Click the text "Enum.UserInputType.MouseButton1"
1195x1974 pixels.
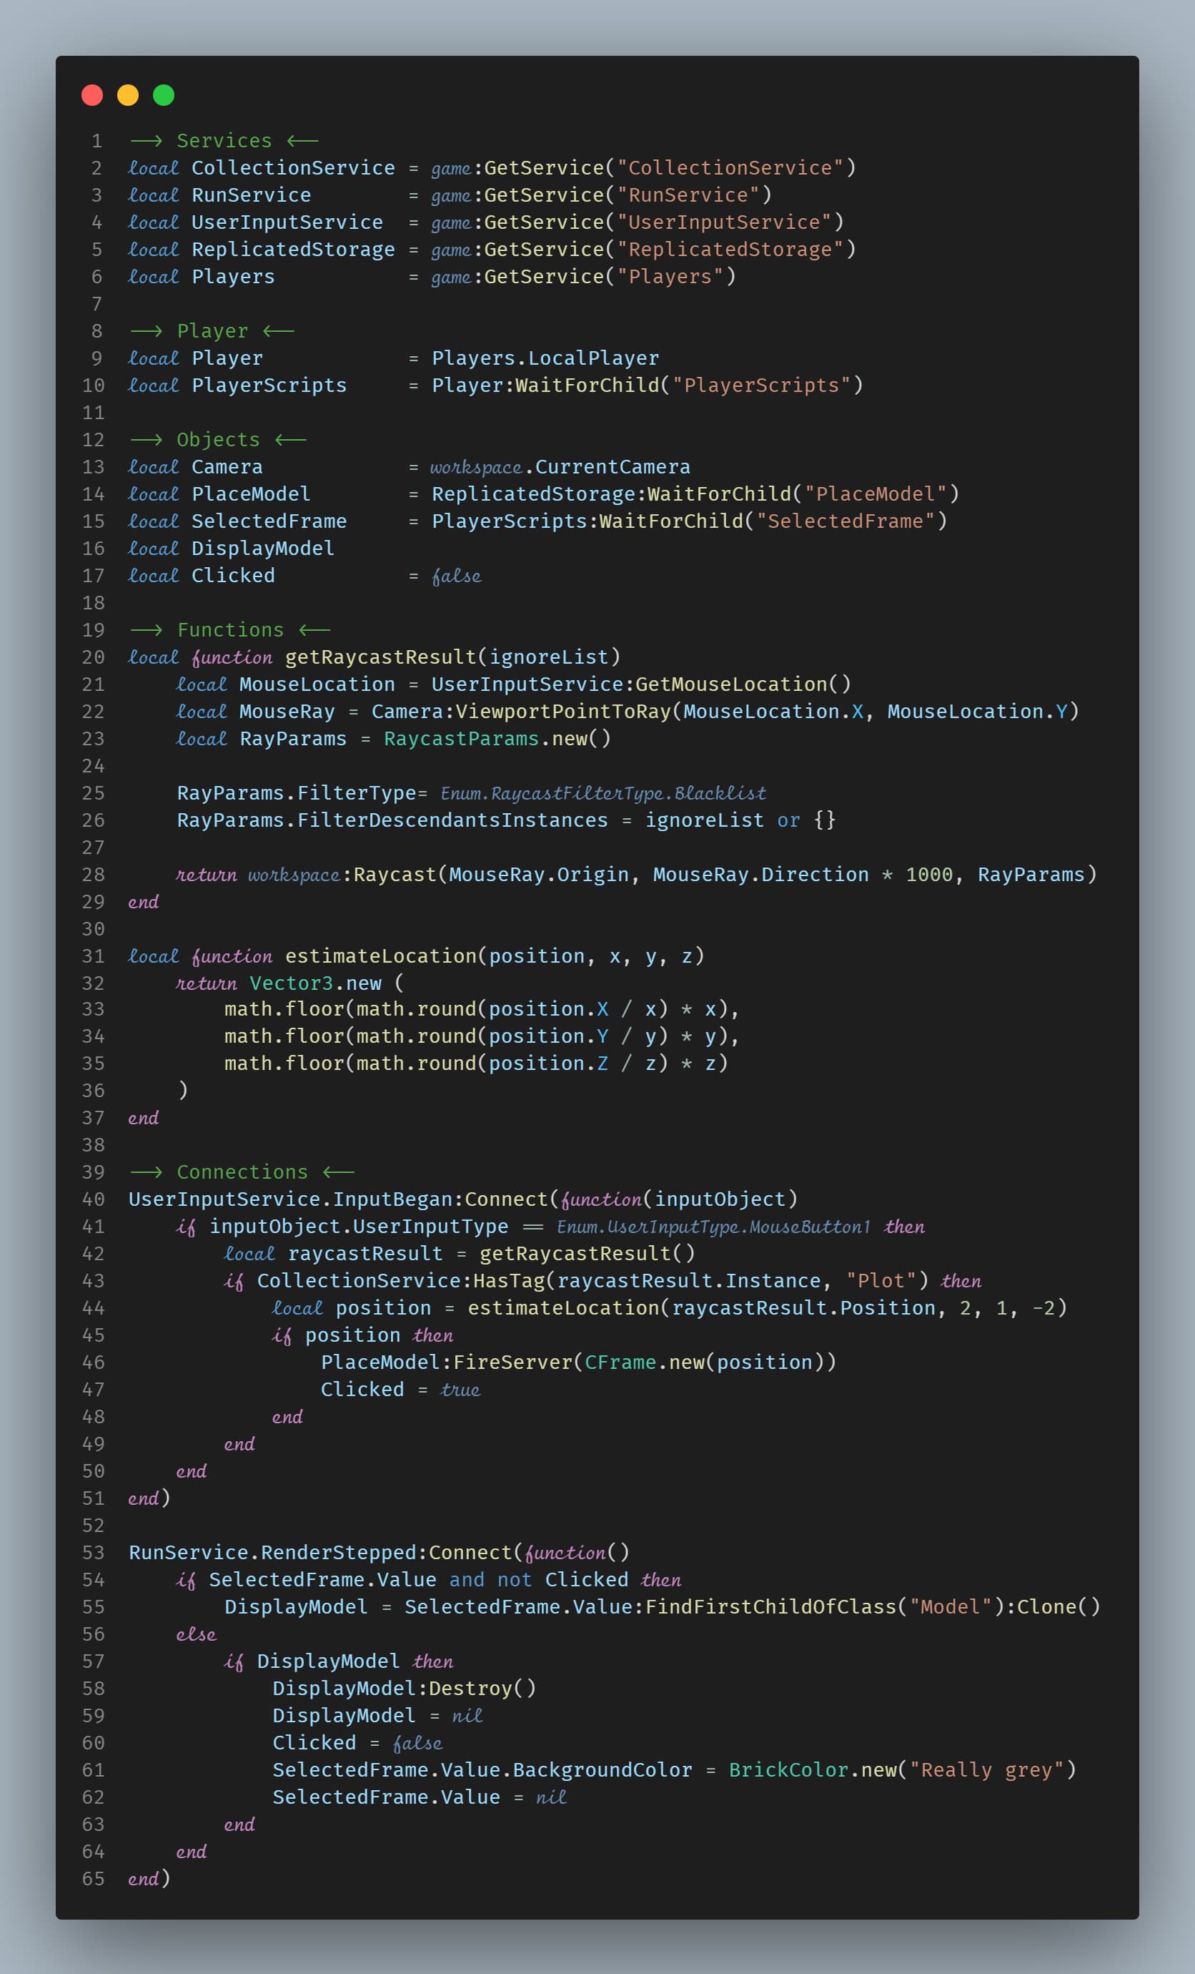pyautogui.click(x=713, y=1227)
